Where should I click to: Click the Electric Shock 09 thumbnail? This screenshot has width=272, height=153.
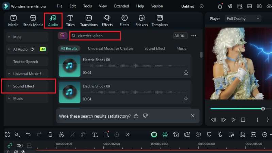70,92
